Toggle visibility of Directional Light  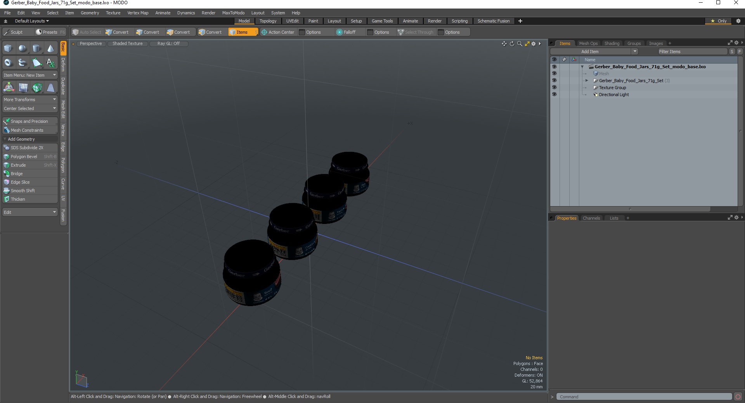pos(554,95)
